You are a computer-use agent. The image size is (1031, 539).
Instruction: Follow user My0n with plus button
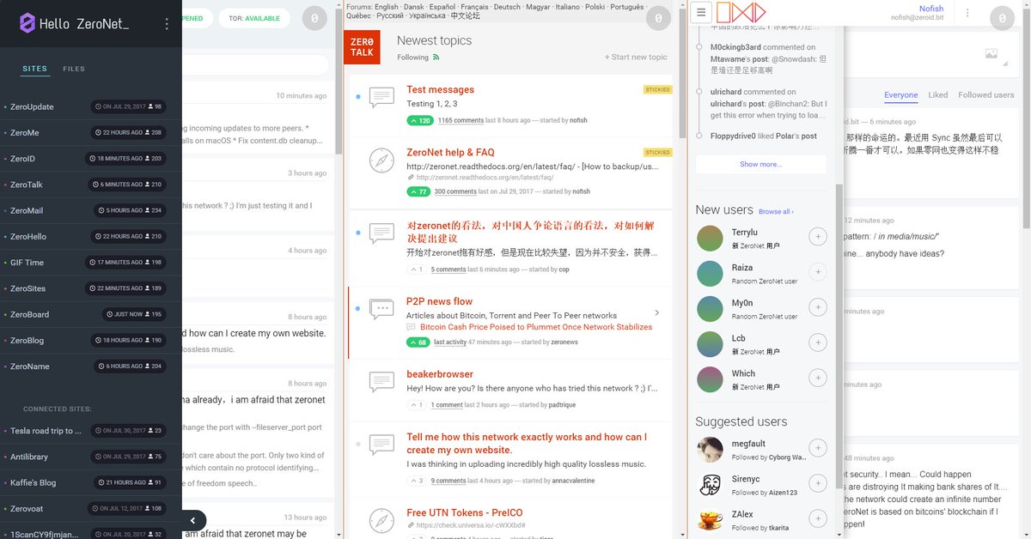[x=818, y=307]
